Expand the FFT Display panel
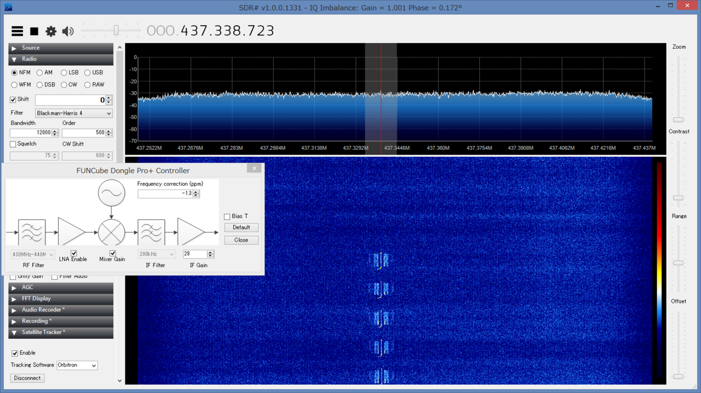 coord(61,299)
